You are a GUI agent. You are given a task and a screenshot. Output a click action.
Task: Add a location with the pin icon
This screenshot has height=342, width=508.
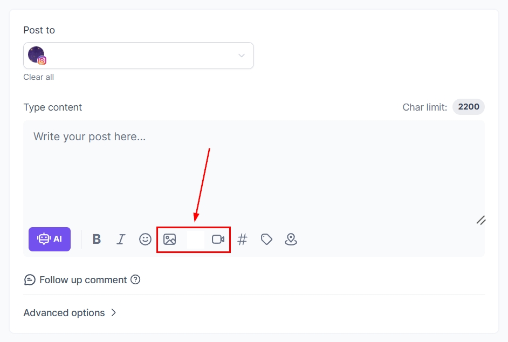[291, 239]
